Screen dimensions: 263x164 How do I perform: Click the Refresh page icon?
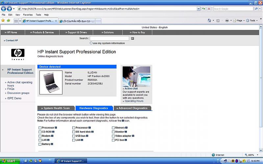tap(204, 9)
